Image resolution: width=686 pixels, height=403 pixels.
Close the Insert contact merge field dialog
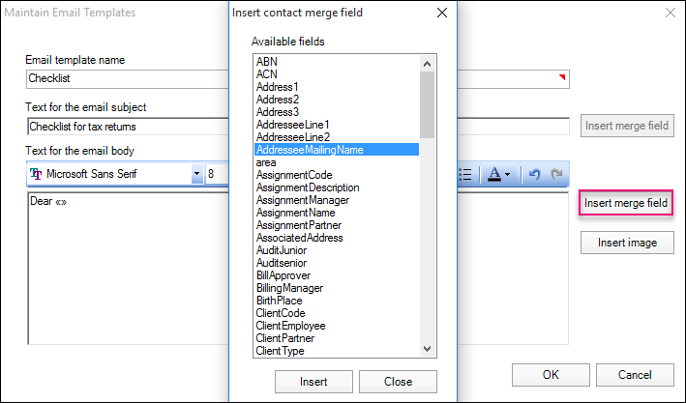pyautogui.click(x=442, y=14)
